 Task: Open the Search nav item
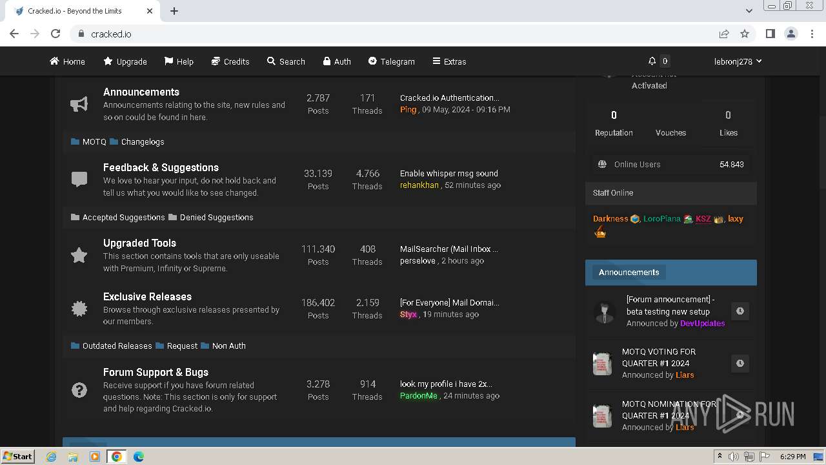click(286, 61)
